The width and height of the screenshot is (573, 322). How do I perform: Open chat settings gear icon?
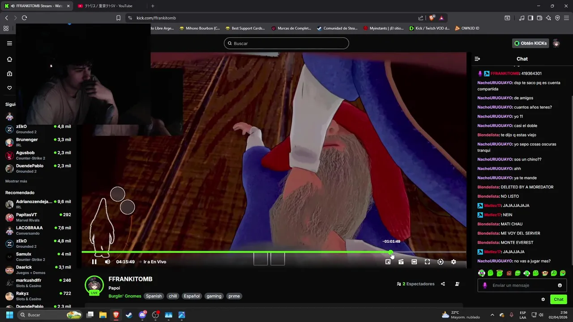[543, 299]
